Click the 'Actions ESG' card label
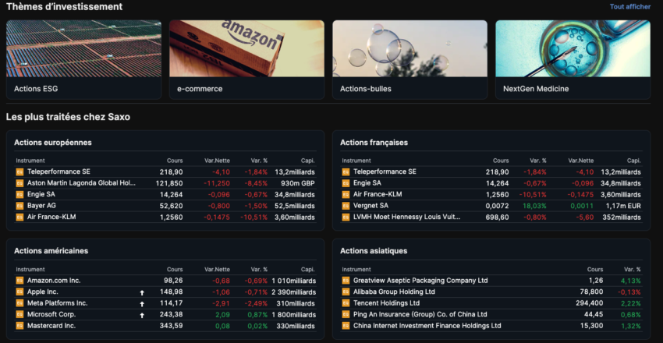 tap(36, 89)
